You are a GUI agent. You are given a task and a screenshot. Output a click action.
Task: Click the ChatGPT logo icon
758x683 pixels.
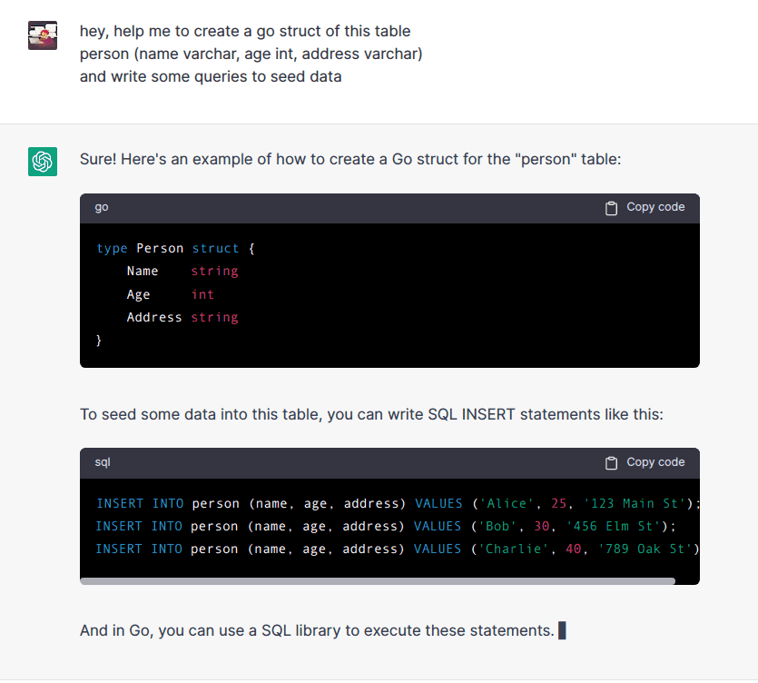coord(43,162)
